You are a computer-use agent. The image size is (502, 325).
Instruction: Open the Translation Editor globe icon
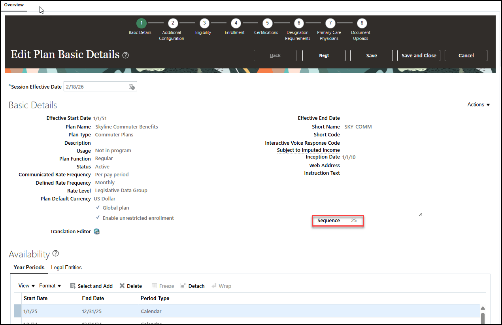coord(96,231)
